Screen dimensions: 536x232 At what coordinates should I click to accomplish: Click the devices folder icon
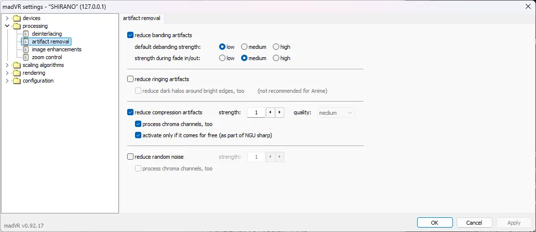pyautogui.click(x=17, y=18)
